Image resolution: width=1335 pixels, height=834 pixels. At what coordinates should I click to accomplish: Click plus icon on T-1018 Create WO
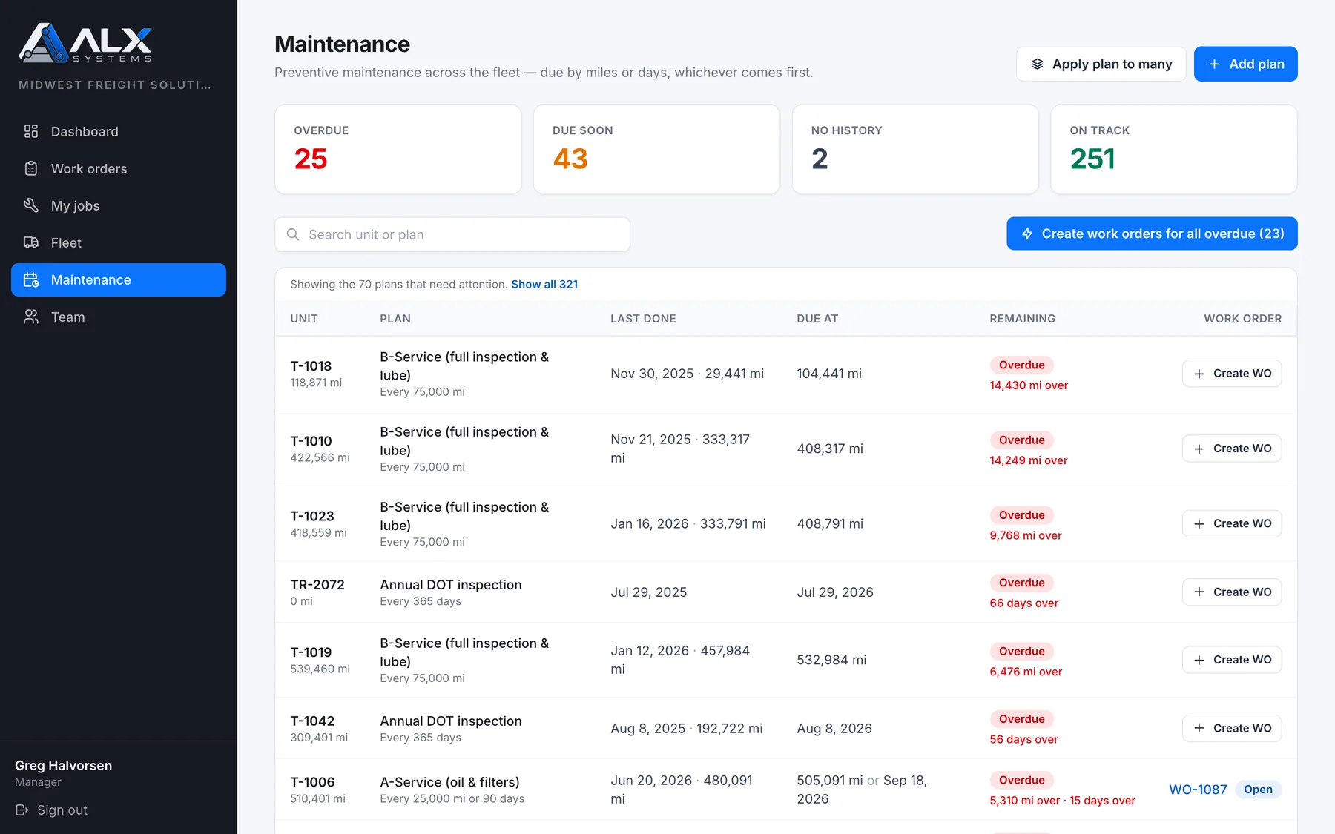tap(1199, 374)
